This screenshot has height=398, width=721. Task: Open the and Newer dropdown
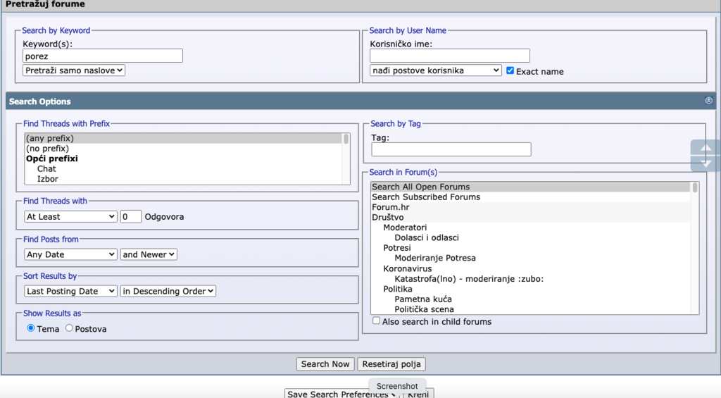(149, 254)
